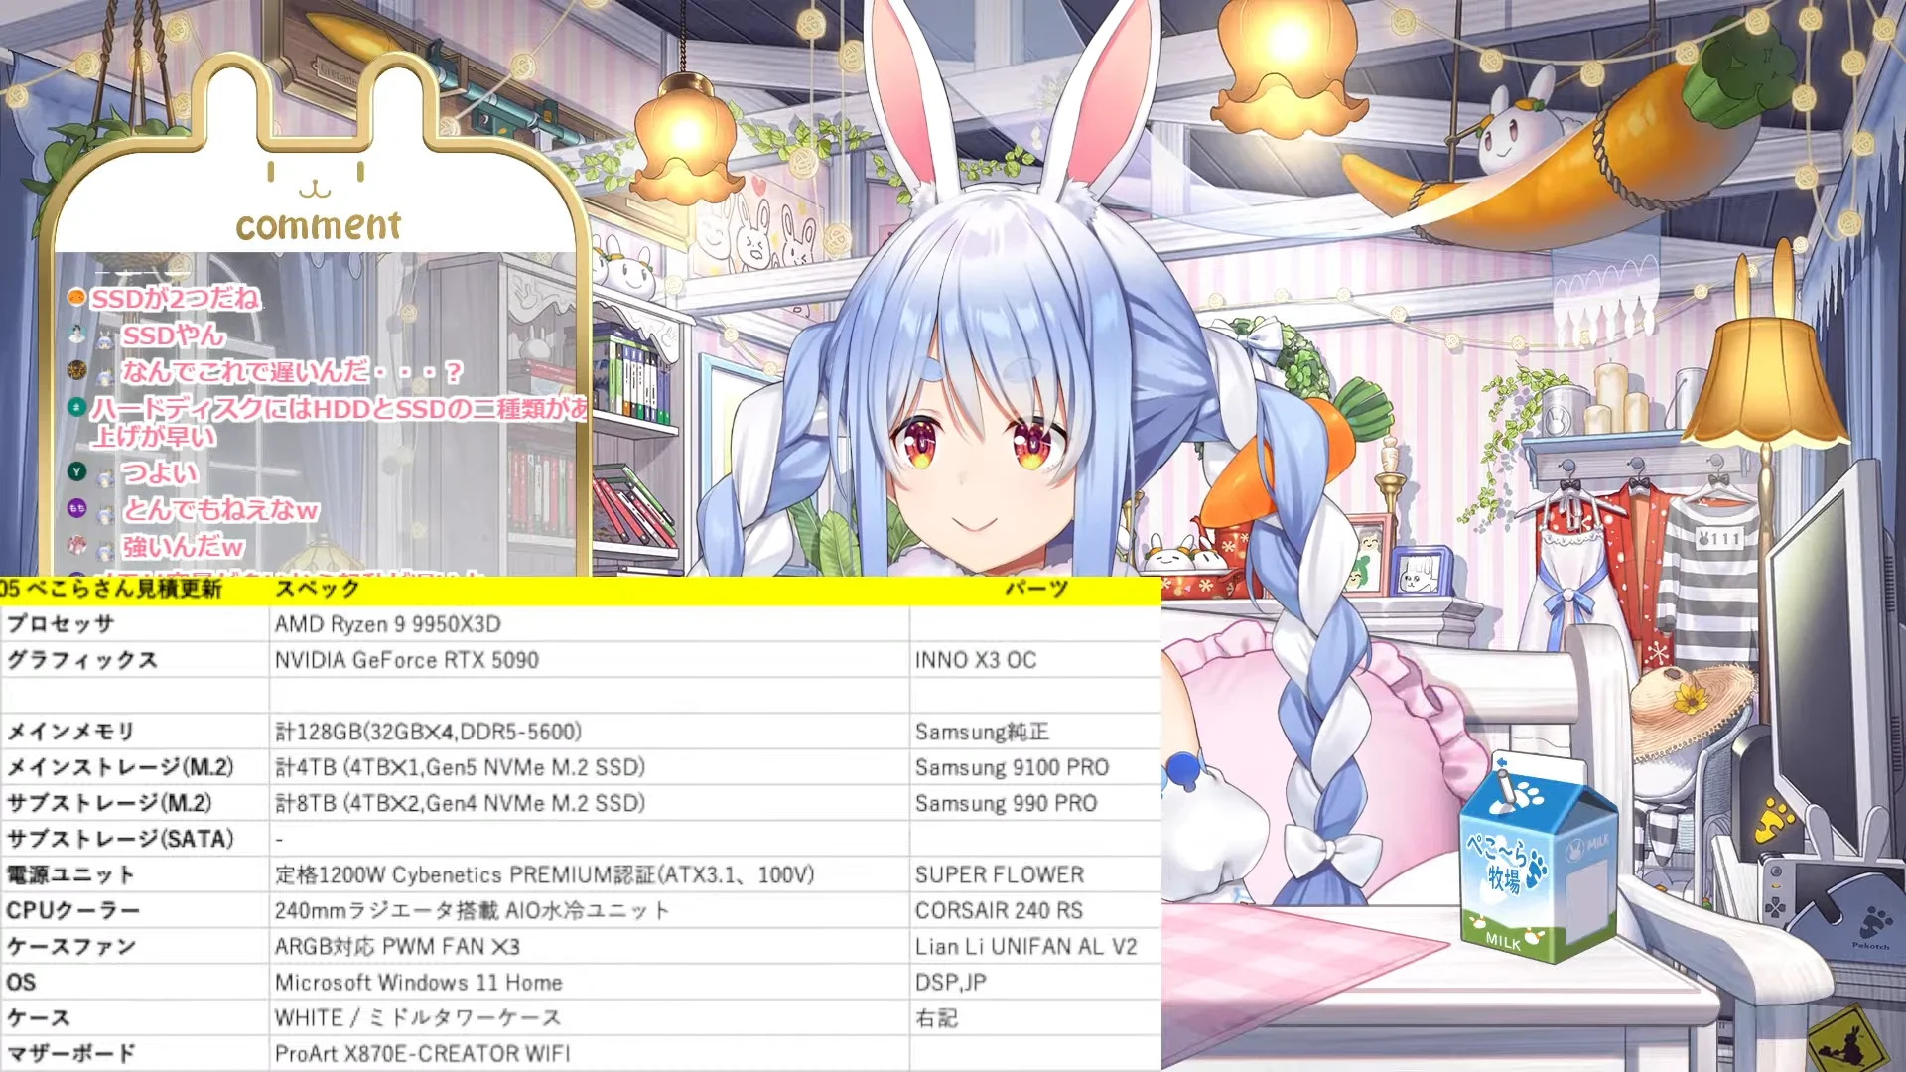Click the green 'Y' avatar next to 'つよい'
This screenshot has width=1906, height=1072.
tap(77, 471)
